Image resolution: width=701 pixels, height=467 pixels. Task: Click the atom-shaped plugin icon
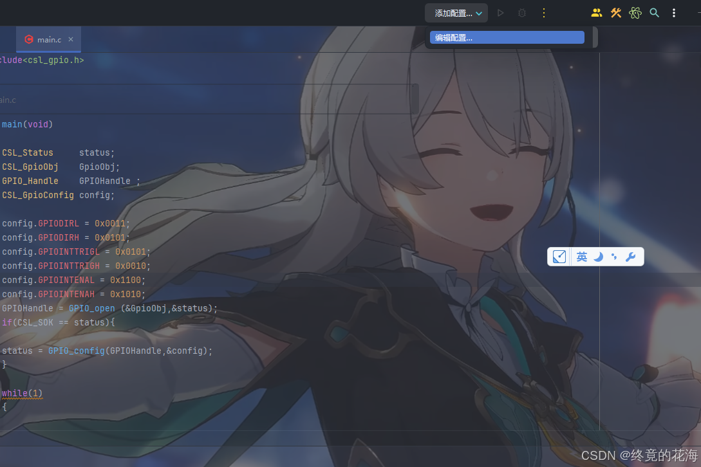pyautogui.click(x=635, y=13)
